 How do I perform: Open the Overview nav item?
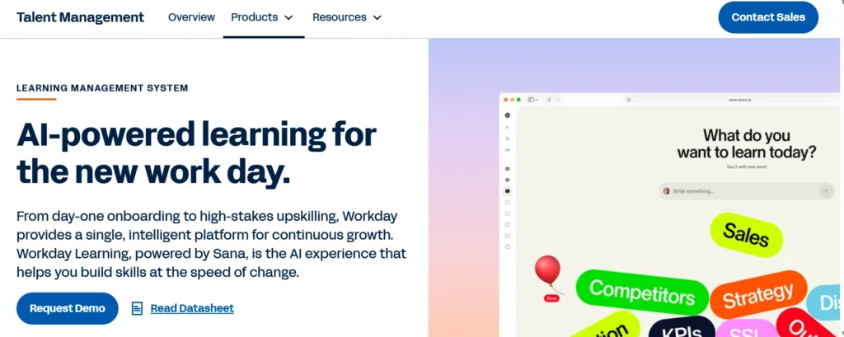click(x=191, y=17)
